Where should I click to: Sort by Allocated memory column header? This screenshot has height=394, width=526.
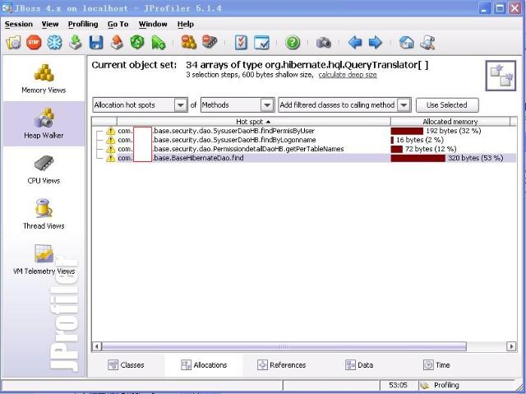(x=450, y=122)
